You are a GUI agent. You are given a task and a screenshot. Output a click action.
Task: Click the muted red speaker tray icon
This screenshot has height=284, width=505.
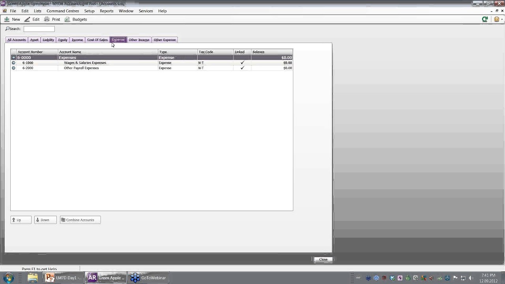431,278
